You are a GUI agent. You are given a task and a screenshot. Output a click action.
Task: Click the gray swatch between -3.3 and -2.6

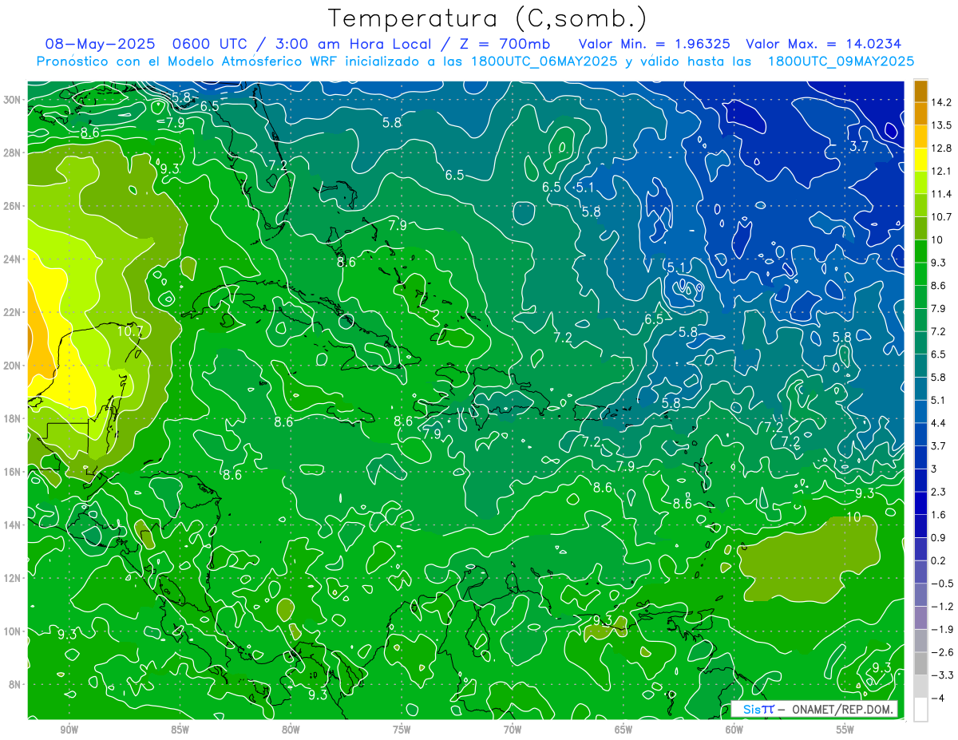[x=920, y=663]
